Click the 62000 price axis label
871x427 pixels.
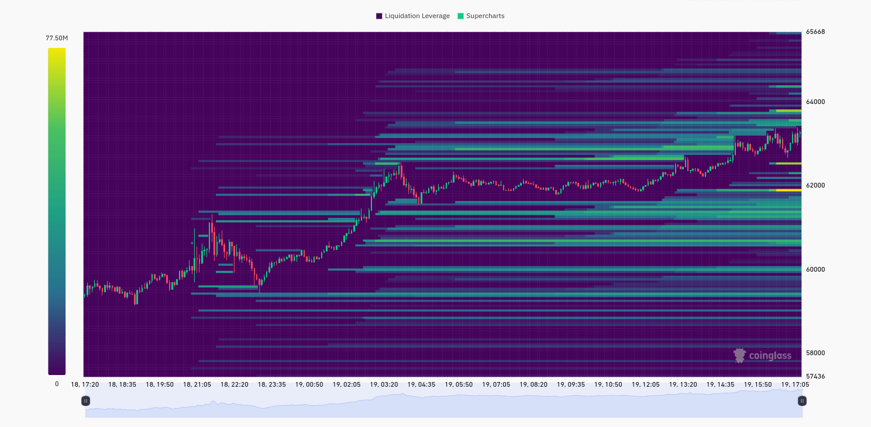(815, 185)
